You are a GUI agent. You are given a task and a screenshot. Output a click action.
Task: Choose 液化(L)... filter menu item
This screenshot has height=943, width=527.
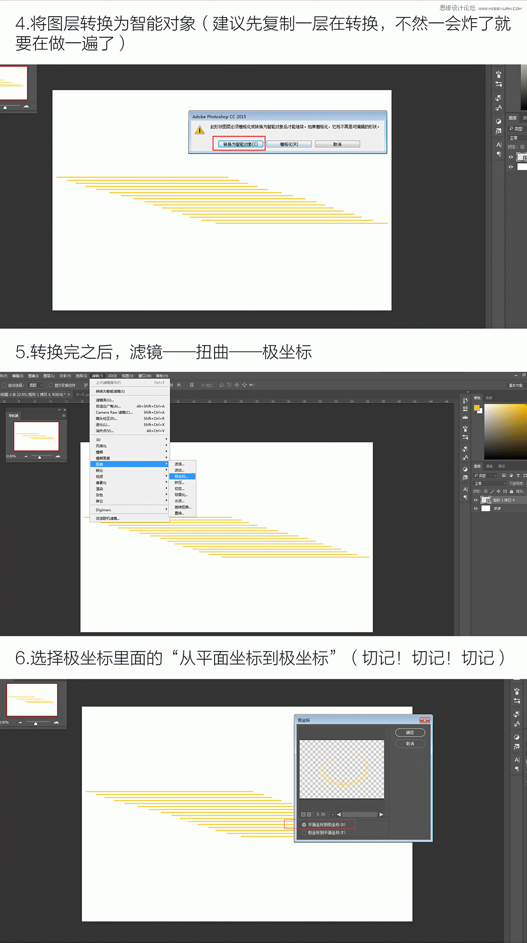(x=130, y=425)
